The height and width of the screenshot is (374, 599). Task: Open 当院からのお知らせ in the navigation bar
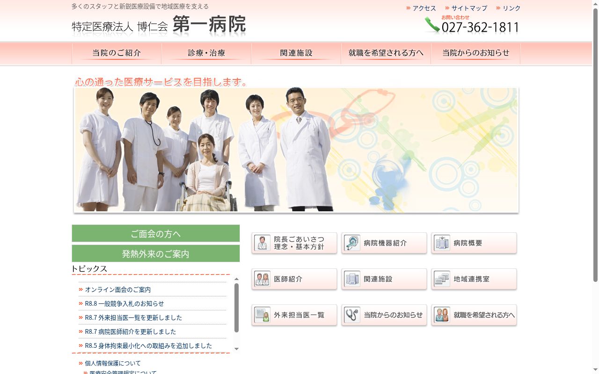point(476,53)
